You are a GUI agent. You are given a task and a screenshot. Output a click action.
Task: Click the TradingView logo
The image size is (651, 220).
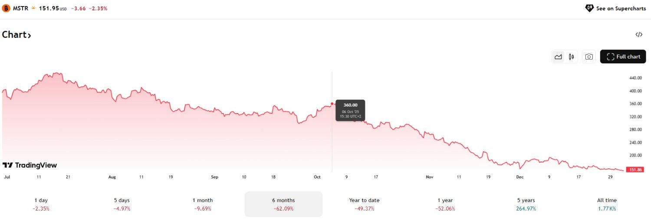(30, 165)
